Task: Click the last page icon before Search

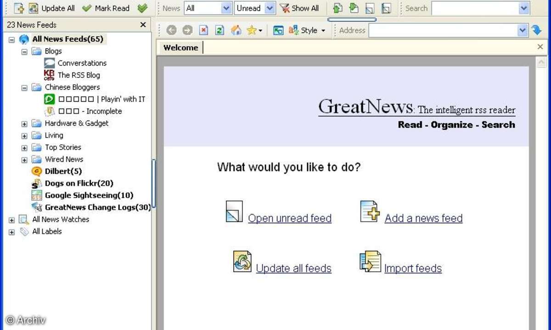Action: click(x=386, y=8)
